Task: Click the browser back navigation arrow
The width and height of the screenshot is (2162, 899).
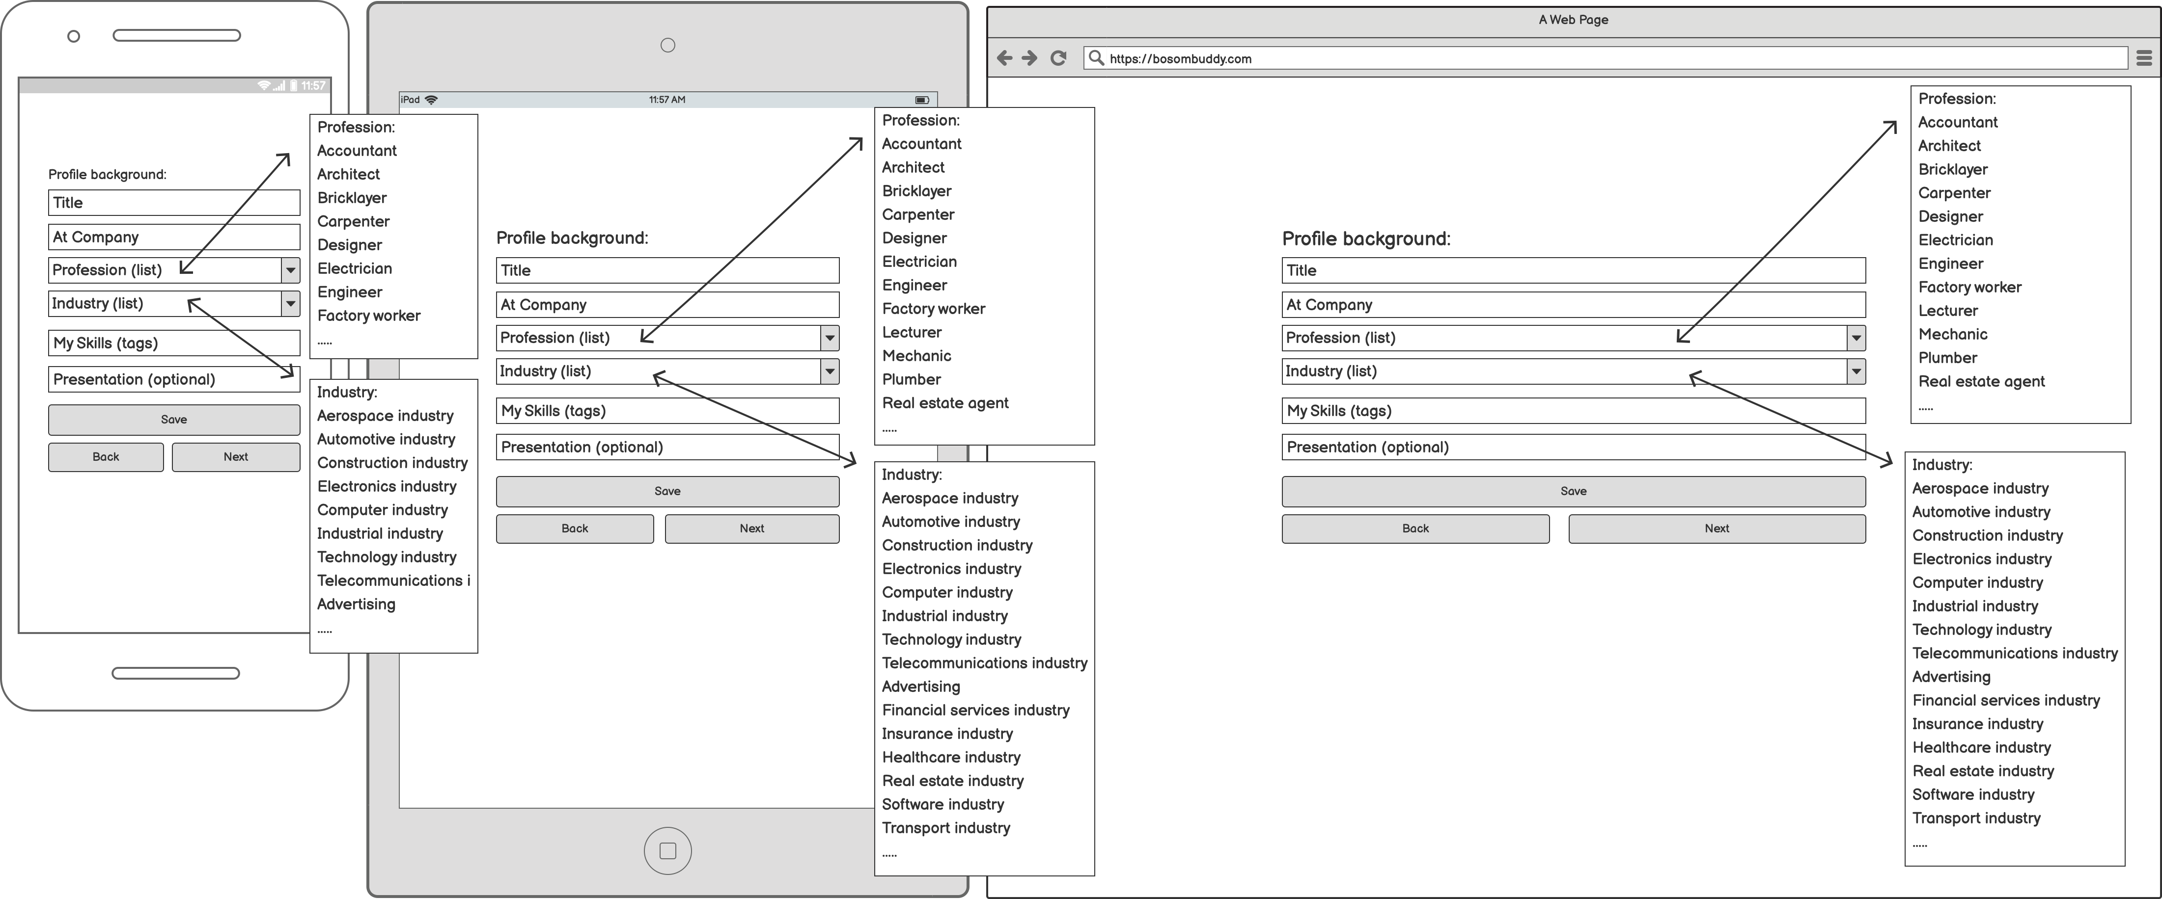Action: (1004, 58)
